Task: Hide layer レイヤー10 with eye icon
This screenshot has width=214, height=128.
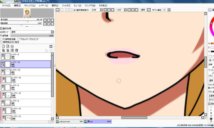Action: (3, 70)
